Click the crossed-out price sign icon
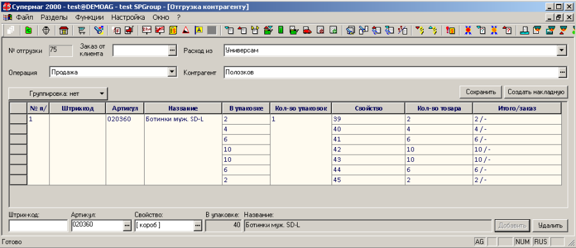The width and height of the screenshot is (576, 248). [160, 31]
